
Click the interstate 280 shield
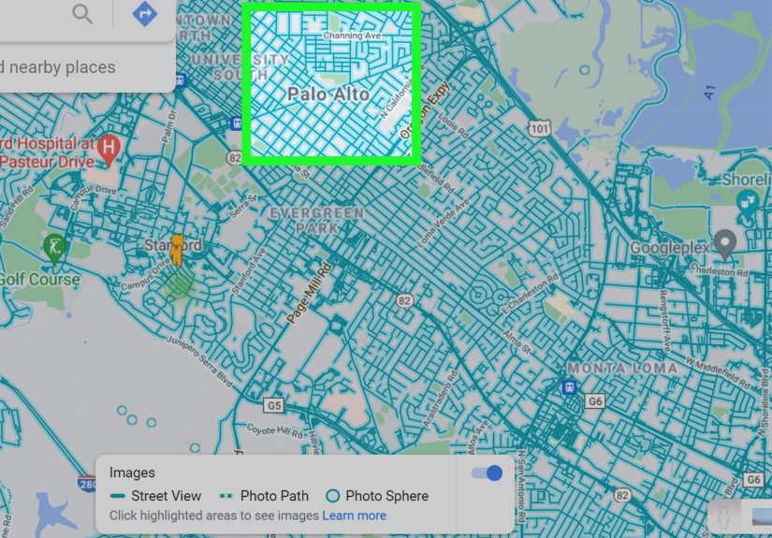(87, 484)
